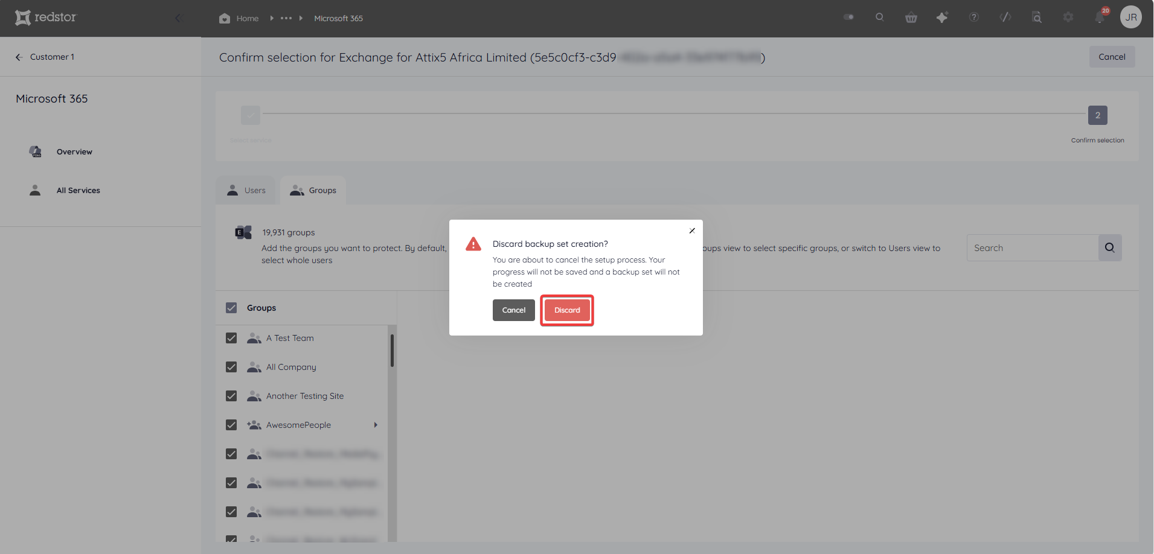The height and width of the screenshot is (554, 1154).
Task: Click the A Test Team group icon
Action: (x=254, y=338)
